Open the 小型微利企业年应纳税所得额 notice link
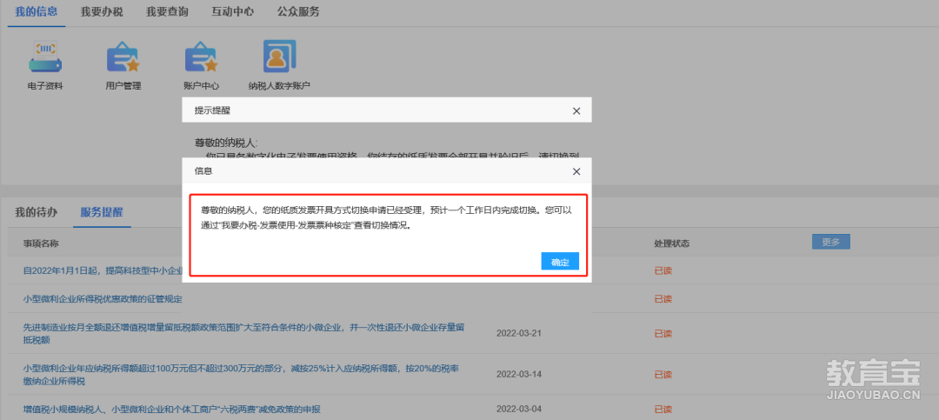This screenshot has height=420, width=939. (x=242, y=375)
